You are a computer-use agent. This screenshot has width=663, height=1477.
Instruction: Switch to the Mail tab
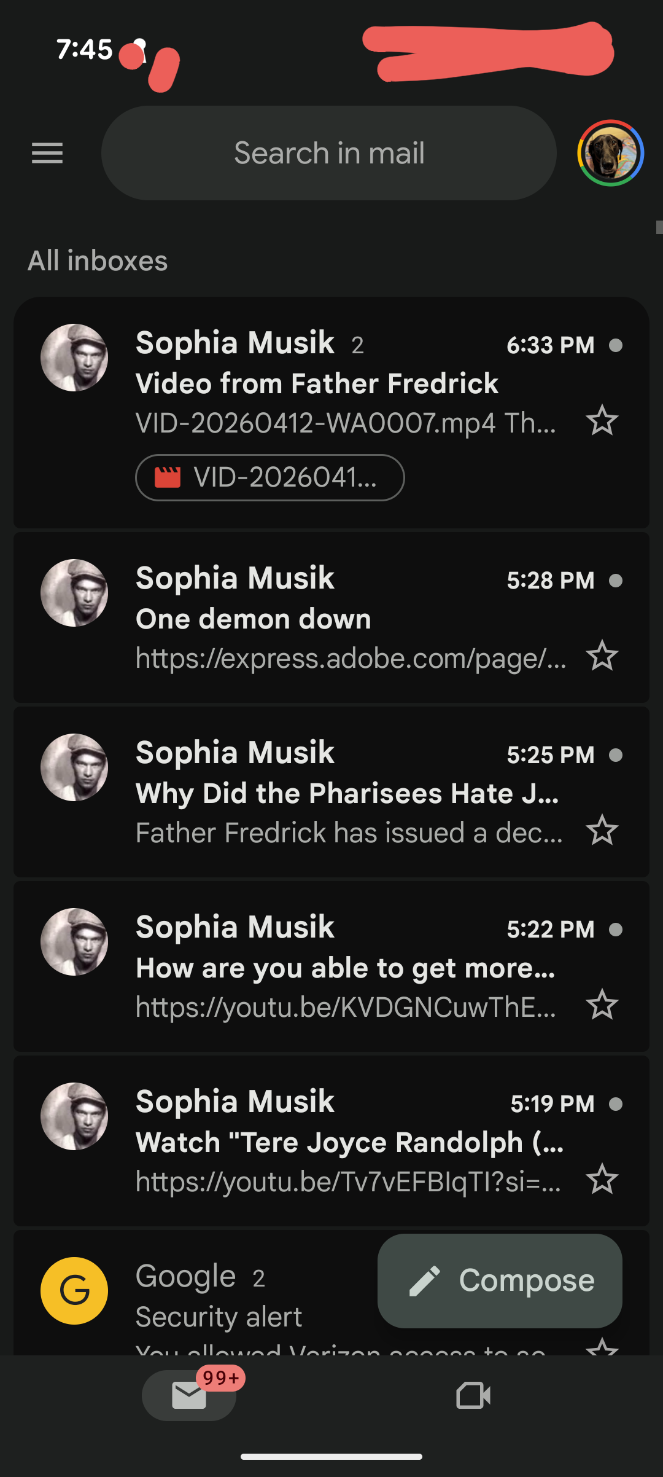pyautogui.click(x=189, y=1395)
